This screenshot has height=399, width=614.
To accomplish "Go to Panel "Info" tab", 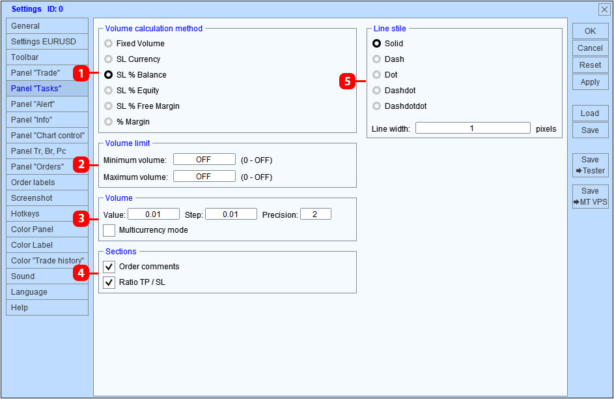I will 47,120.
